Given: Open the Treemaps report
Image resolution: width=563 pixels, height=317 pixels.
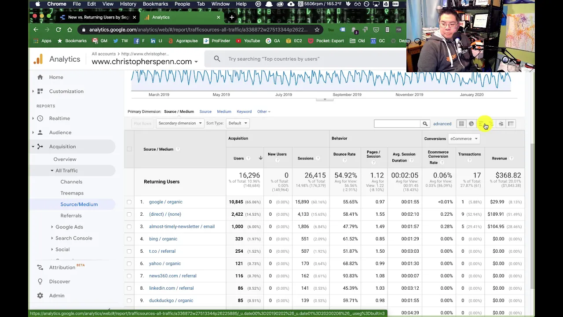Looking at the screenshot, I should tap(72, 193).
